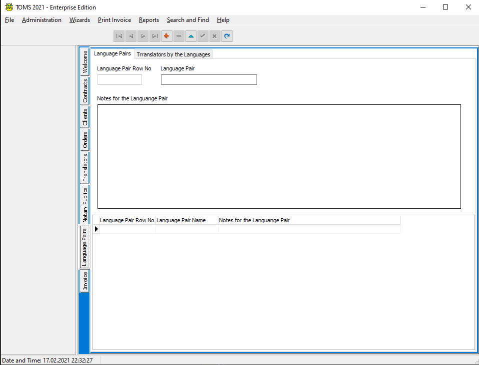Switch to the Invoice vertical tab
The width and height of the screenshot is (479, 365).
(85, 281)
